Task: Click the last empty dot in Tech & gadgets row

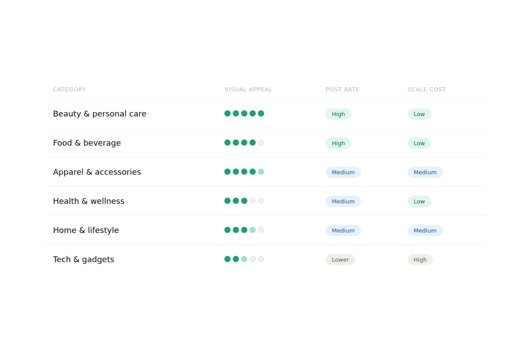Action: click(261, 259)
